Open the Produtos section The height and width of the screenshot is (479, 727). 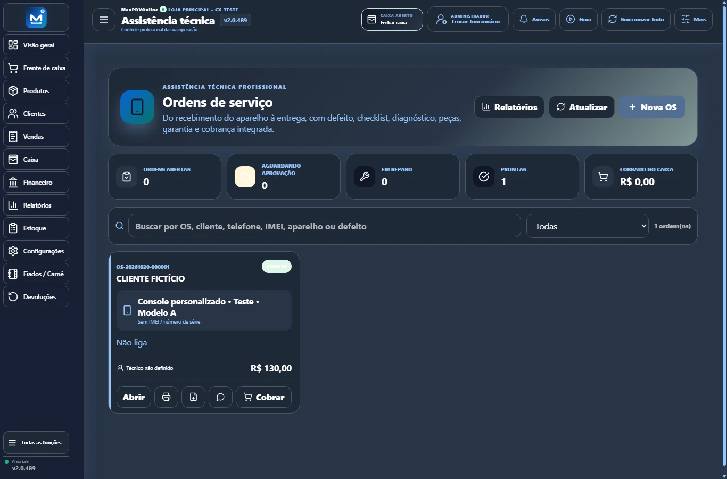click(x=36, y=91)
